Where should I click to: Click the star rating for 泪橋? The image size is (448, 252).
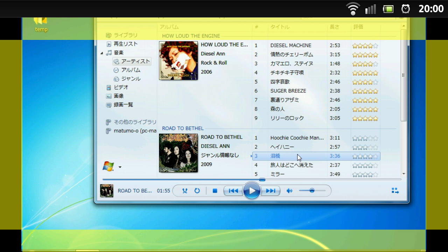point(365,156)
